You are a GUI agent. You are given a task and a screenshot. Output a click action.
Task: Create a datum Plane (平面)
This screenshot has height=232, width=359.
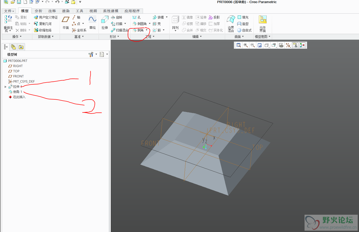pos(66,23)
